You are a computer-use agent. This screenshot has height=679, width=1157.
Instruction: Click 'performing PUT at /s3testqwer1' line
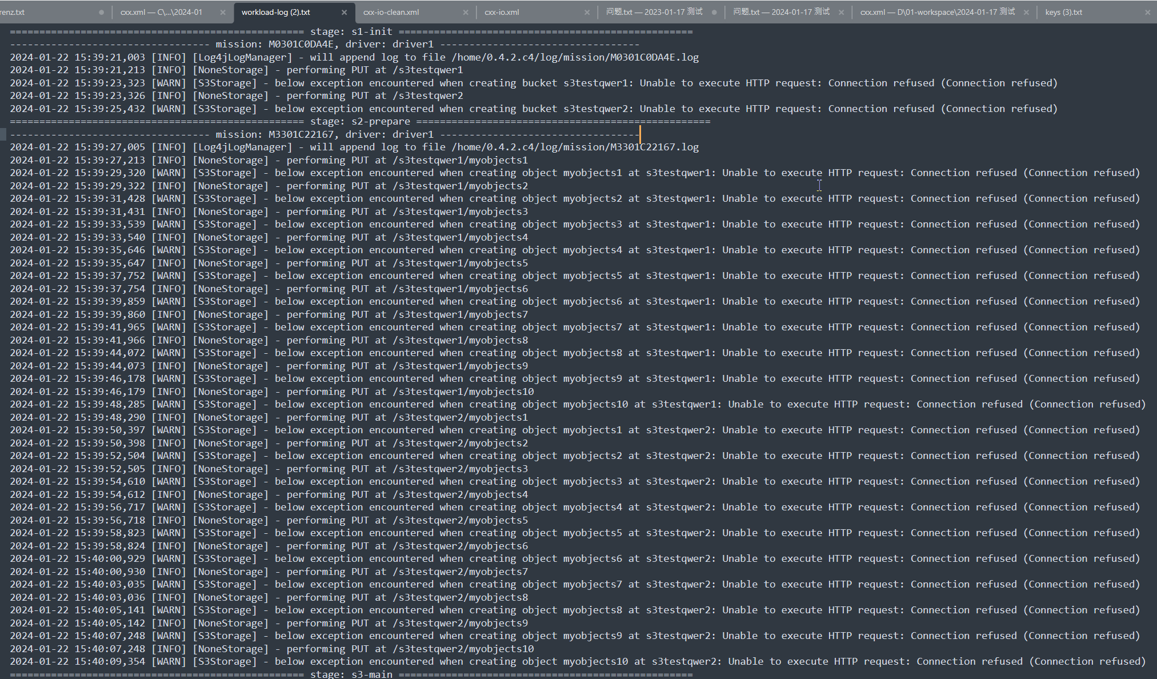click(237, 70)
